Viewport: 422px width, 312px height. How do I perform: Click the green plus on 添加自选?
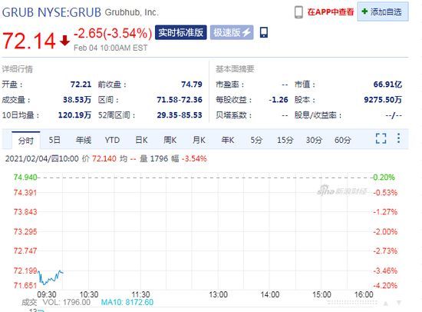pyautogui.click(x=364, y=12)
